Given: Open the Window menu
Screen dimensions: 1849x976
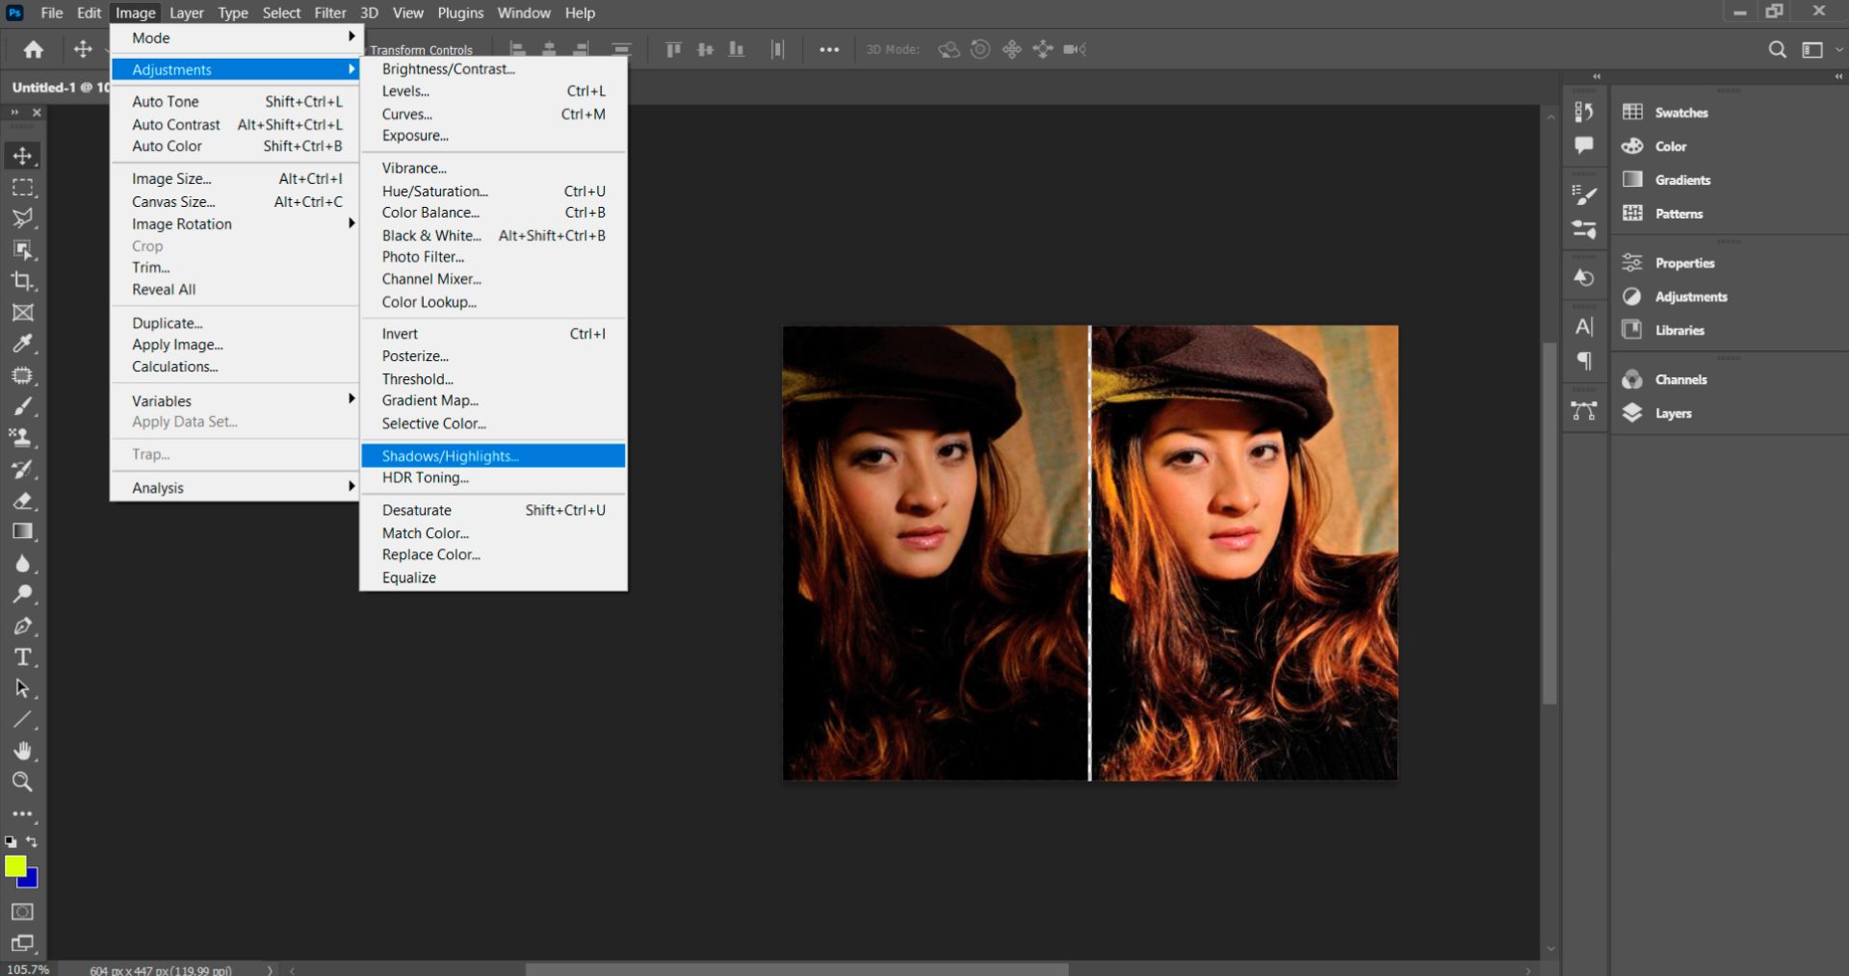Looking at the screenshot, I should tap(523, 13).
